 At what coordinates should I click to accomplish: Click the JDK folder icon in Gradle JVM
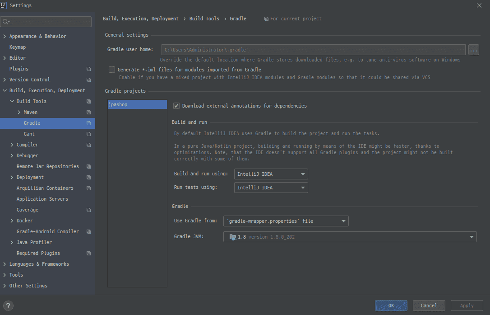coord(233,237)
